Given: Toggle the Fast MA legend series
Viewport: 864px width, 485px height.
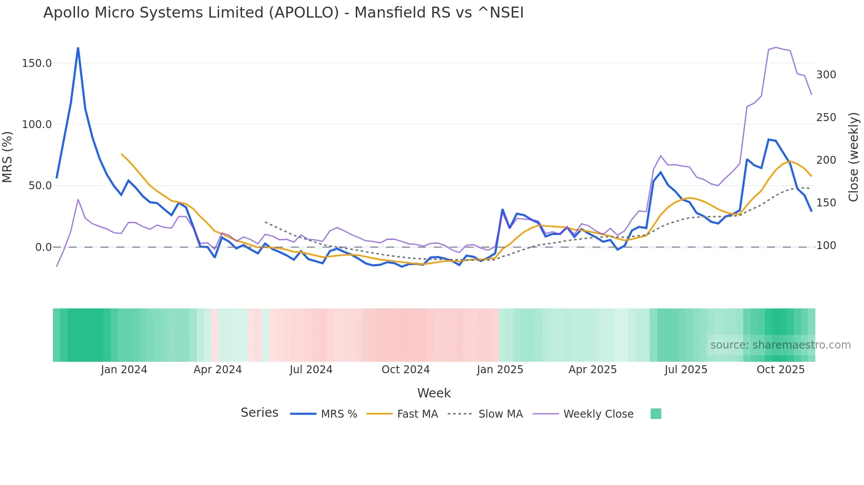Looking at the screenshot, I should click(402, 414).
